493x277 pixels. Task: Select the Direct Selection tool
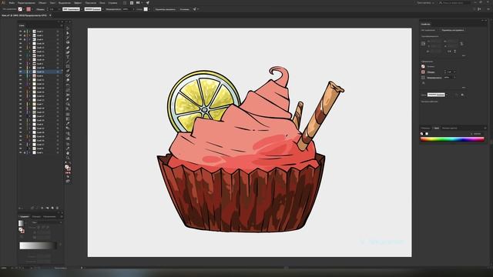pos(68,33)
